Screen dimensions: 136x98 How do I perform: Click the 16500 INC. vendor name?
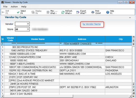coord(22,61)
